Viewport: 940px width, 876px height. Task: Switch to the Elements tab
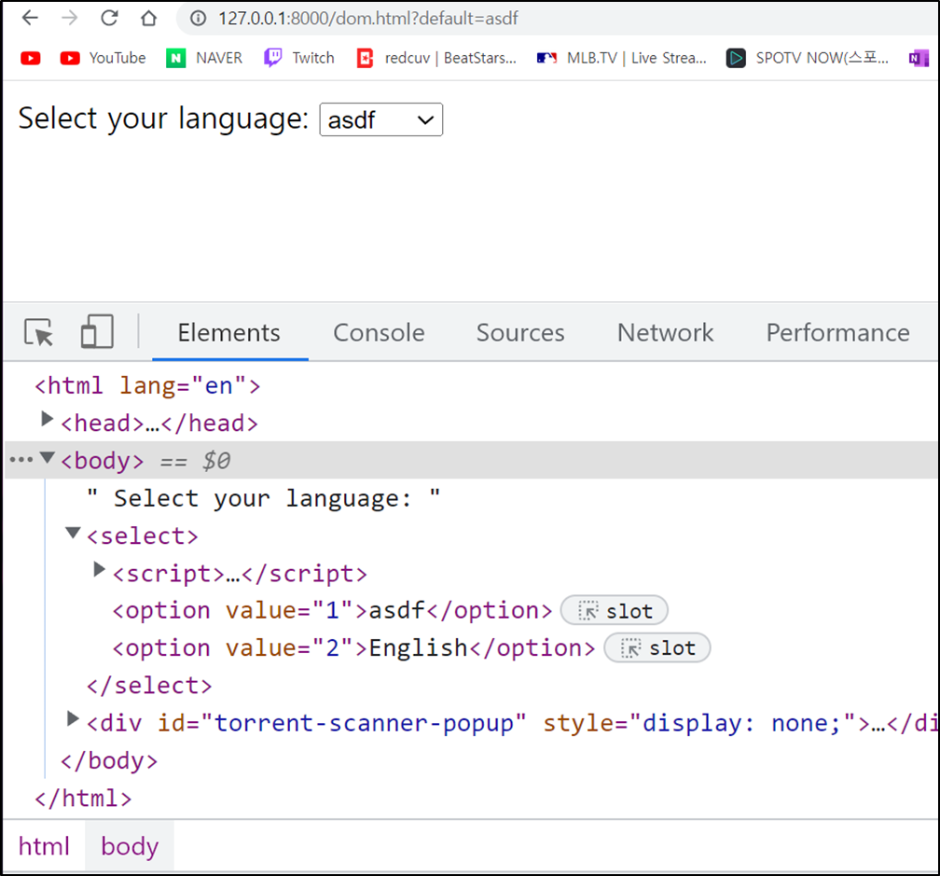(229, 332)
